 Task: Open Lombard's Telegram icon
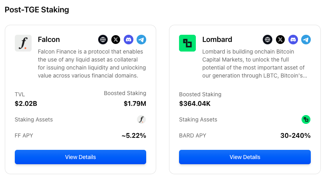tap(306, 40)
